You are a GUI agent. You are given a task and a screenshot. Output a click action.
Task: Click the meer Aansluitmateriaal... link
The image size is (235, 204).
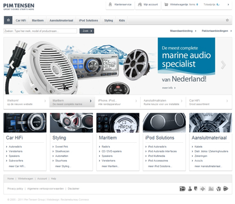click(x=208, y=166)
